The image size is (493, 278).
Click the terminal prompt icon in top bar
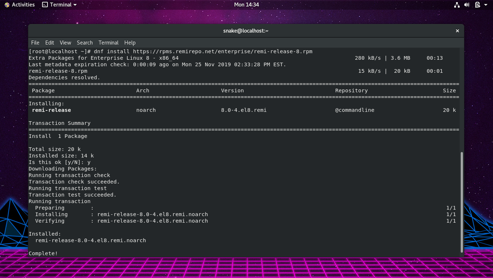coord(45,5)
